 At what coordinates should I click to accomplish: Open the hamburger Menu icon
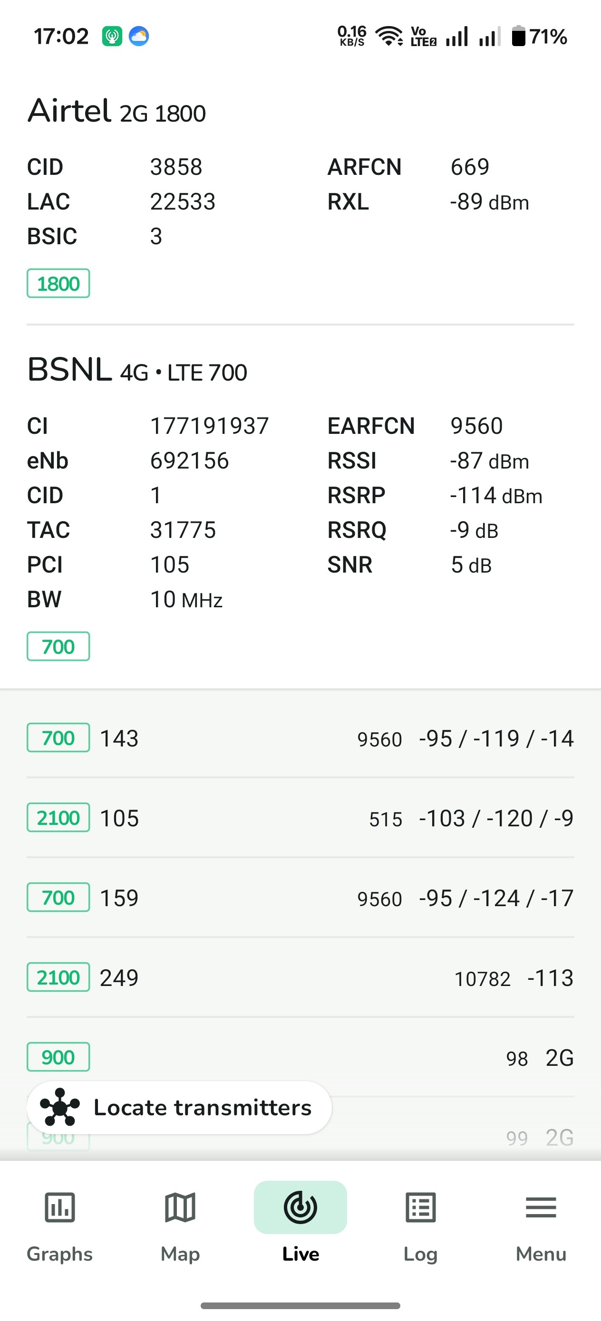coord(541,1207)
